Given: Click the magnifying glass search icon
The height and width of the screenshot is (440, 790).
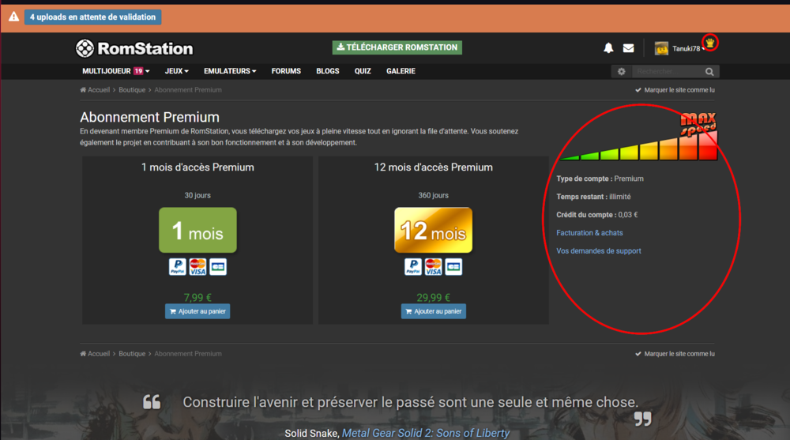Looking at the screenshot, I should click(x=709, y=72).
